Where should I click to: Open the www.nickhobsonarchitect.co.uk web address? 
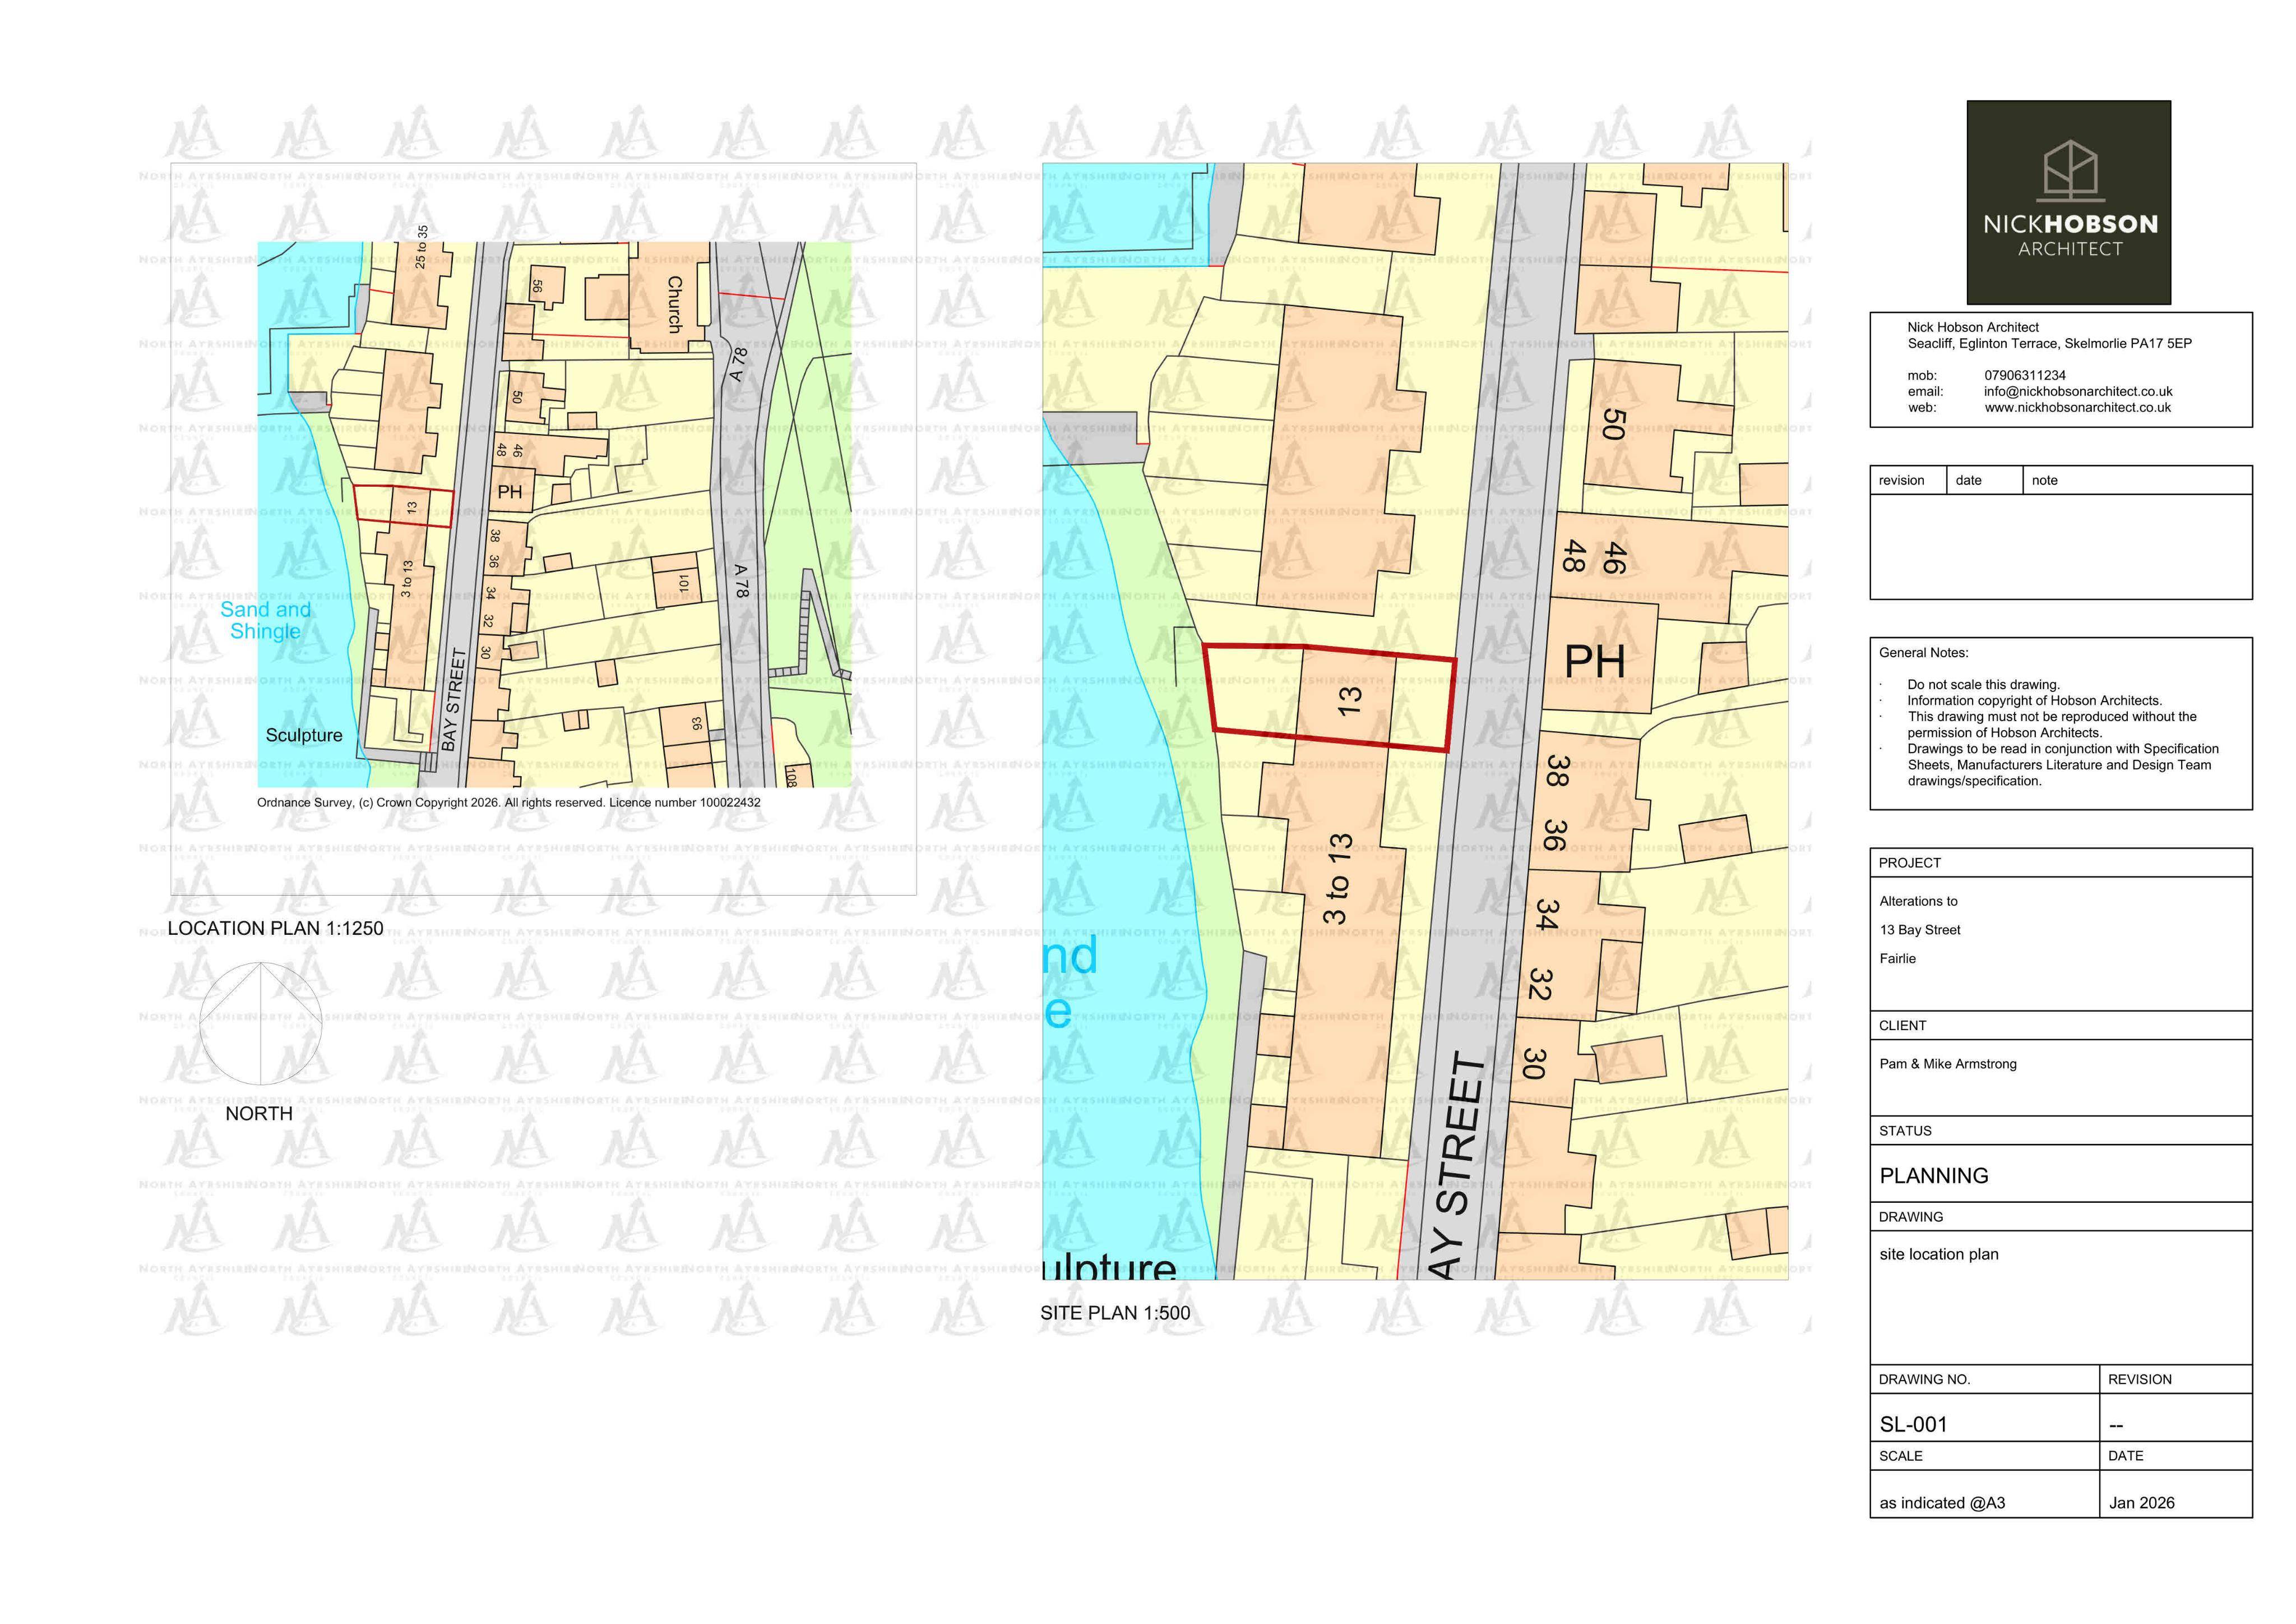coord(2077,408)
